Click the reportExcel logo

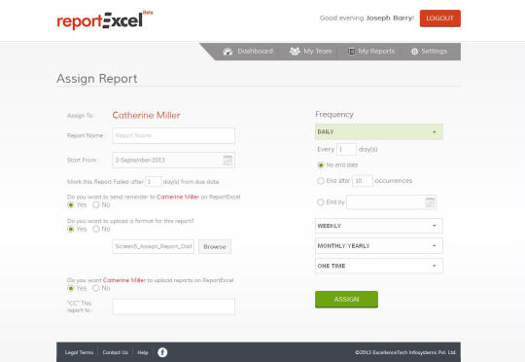pos(105,20)
